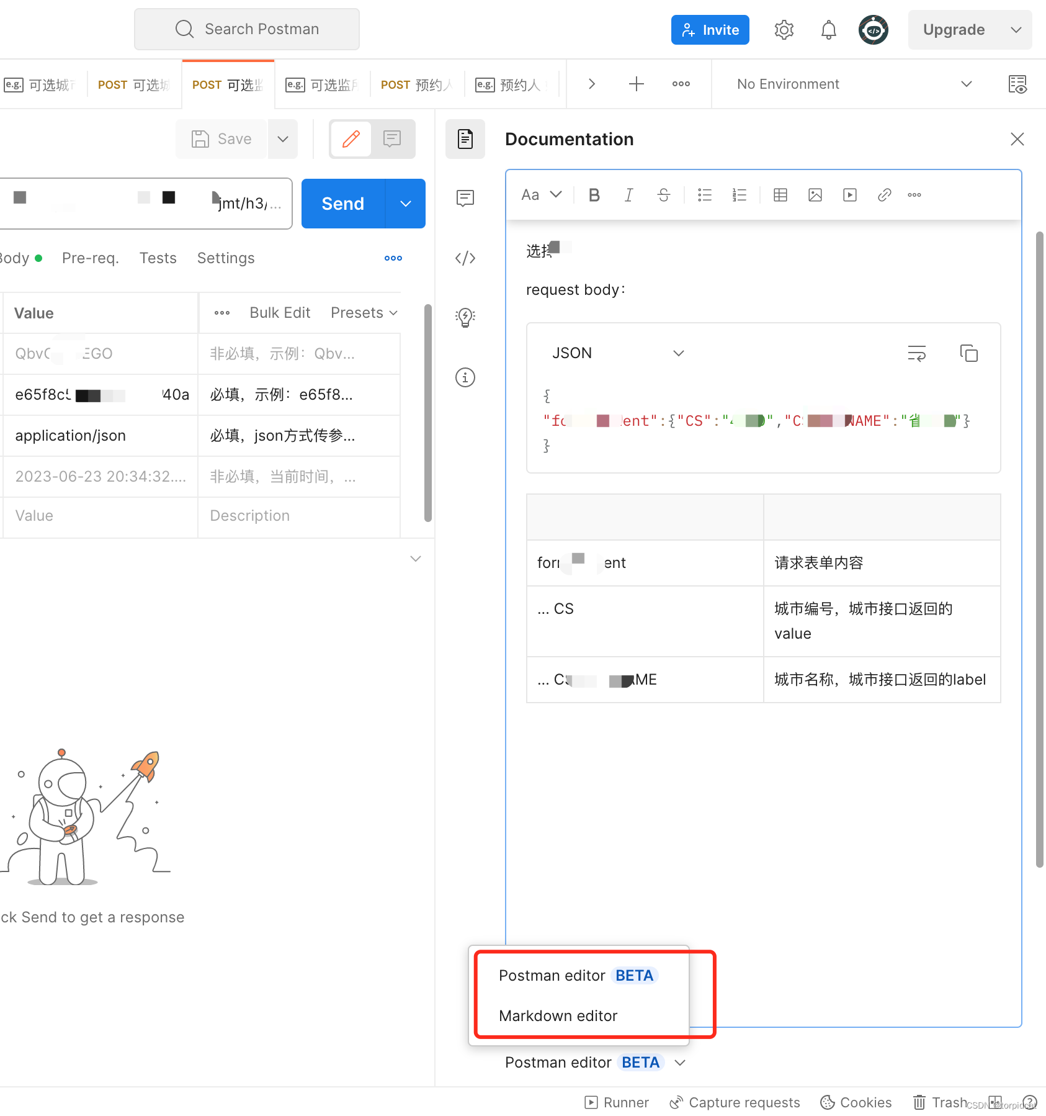Open the Tests tab
Screen dimensions: 1046x1116
pos(158,258)
